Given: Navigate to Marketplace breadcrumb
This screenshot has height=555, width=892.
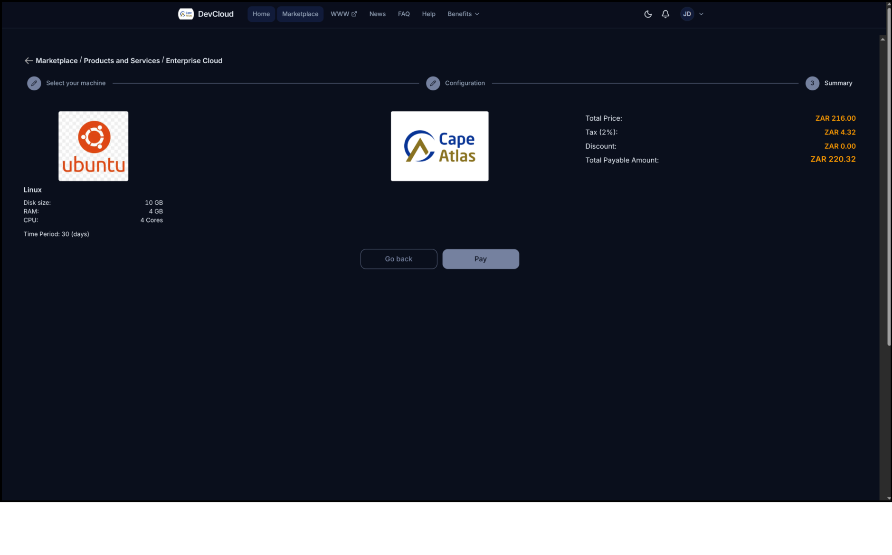Looking at the screenshot, I should coord(57,61).
